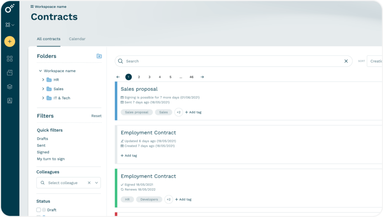Switch to the Calendar tab
The width and height of the screenshot is (383, 217).
pos(77,39)
